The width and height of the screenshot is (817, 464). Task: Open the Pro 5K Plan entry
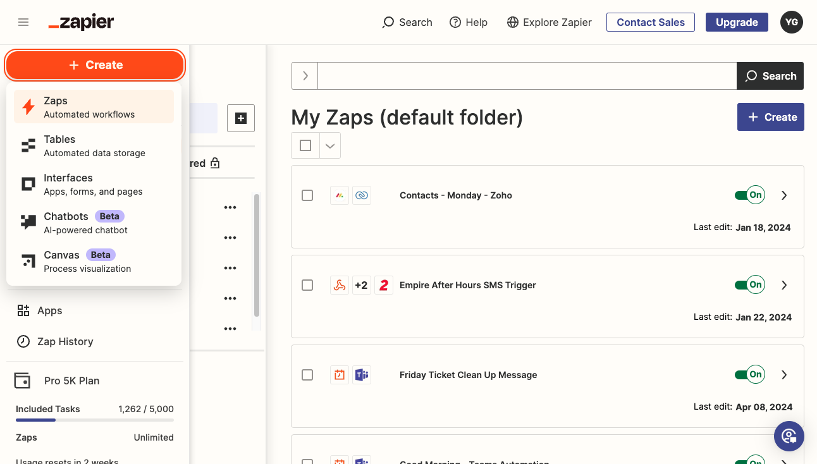[x=71, y=381]
